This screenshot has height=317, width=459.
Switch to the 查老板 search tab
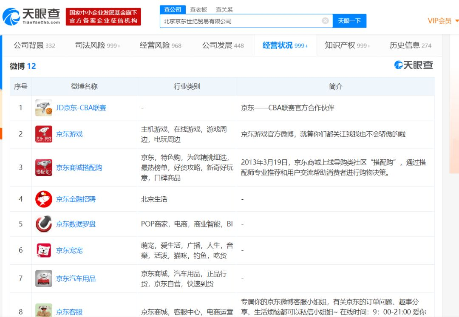(198, 9)
